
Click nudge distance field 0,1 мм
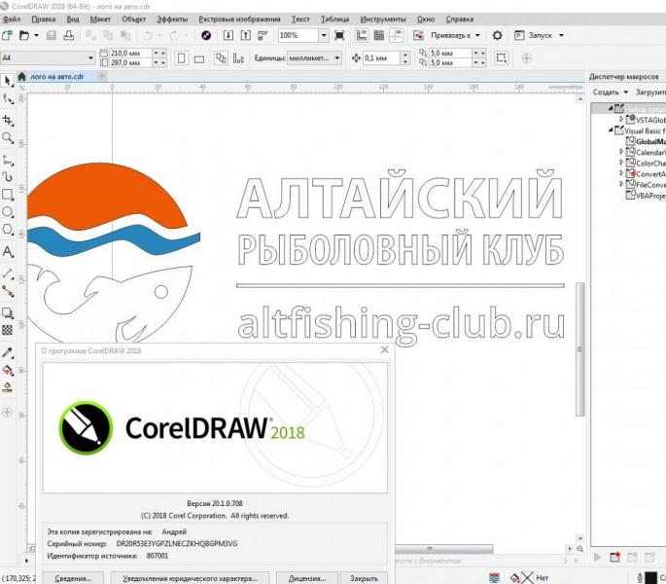381,57
